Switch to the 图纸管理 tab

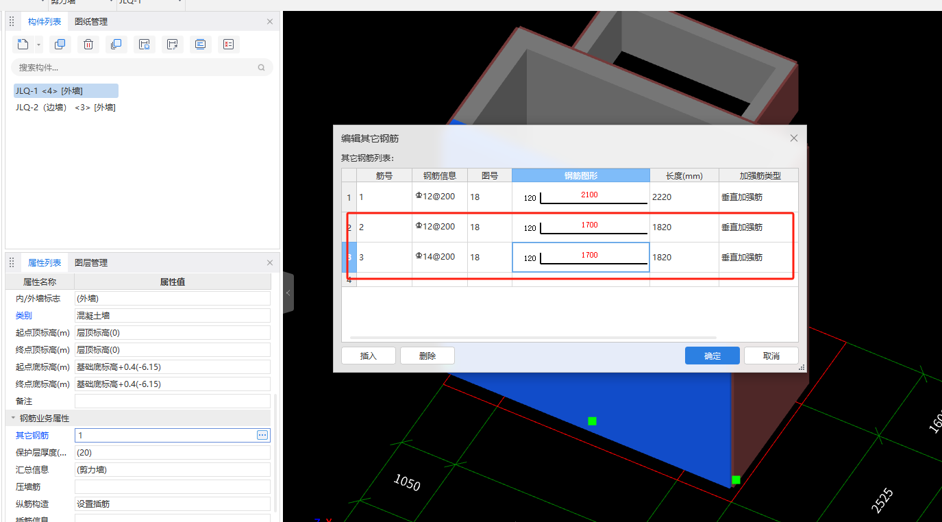click(x=91, y=22)
